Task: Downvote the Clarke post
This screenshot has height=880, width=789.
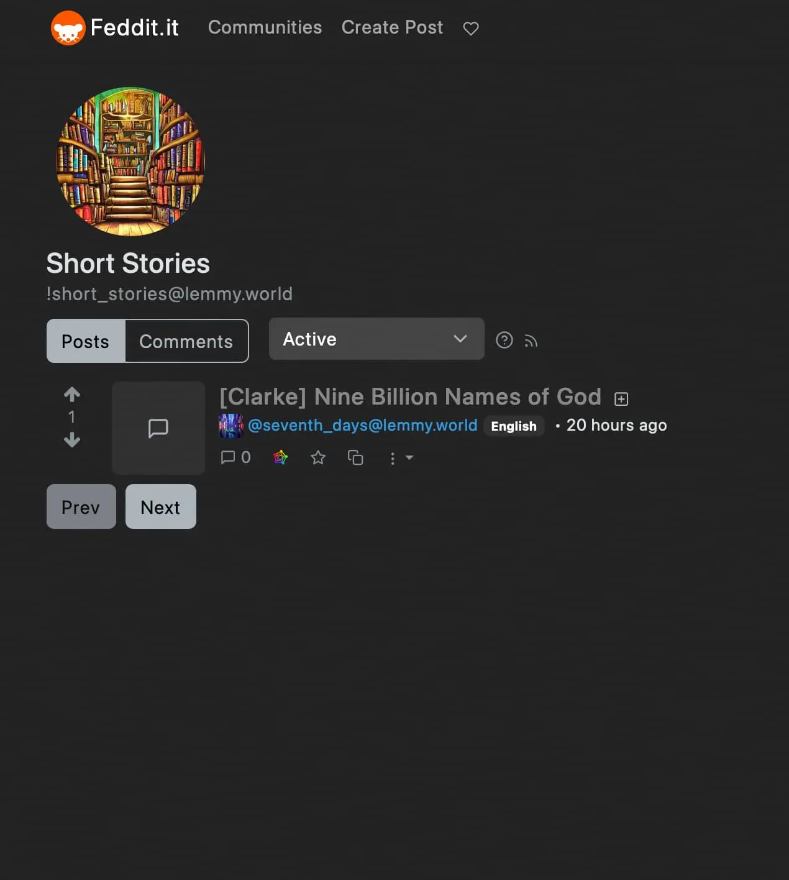Action: pos(72,440)
